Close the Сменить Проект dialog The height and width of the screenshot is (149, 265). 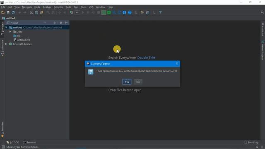point(177,64)
